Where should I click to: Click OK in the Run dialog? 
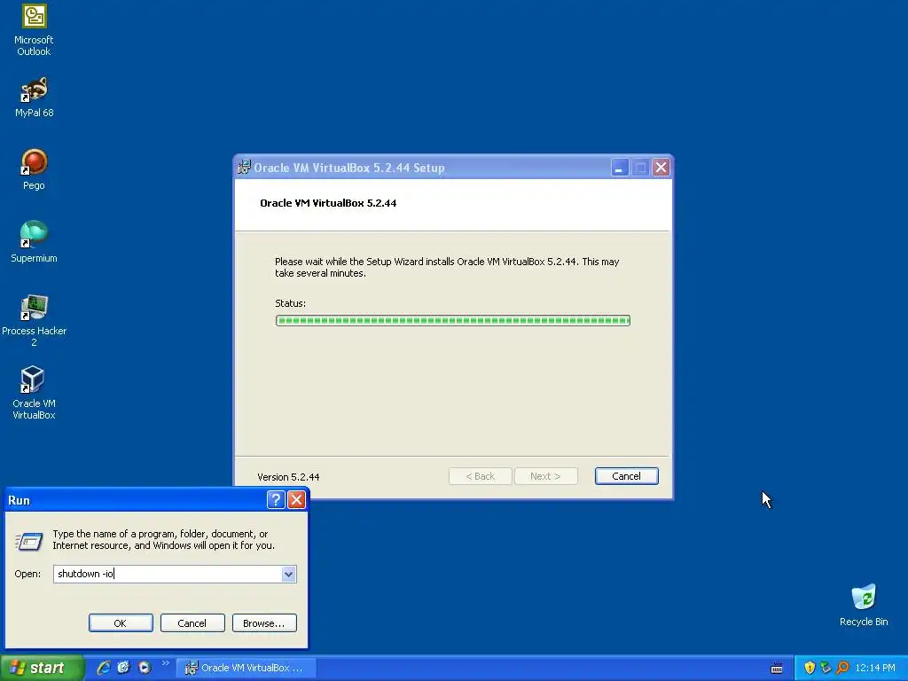click(x=121, y=623)
